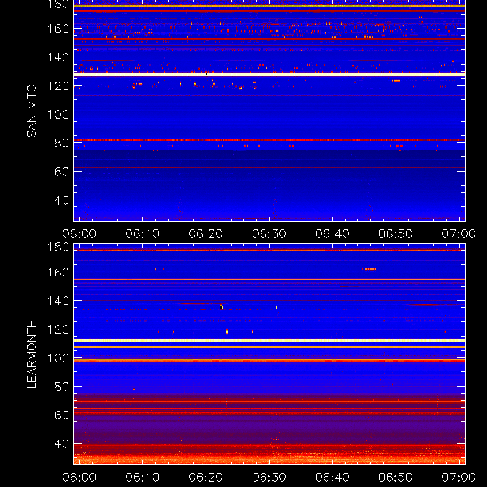Select the 60 tick label on San Vito axis
This screenshot has height=487, width=487.
(62, 172)
